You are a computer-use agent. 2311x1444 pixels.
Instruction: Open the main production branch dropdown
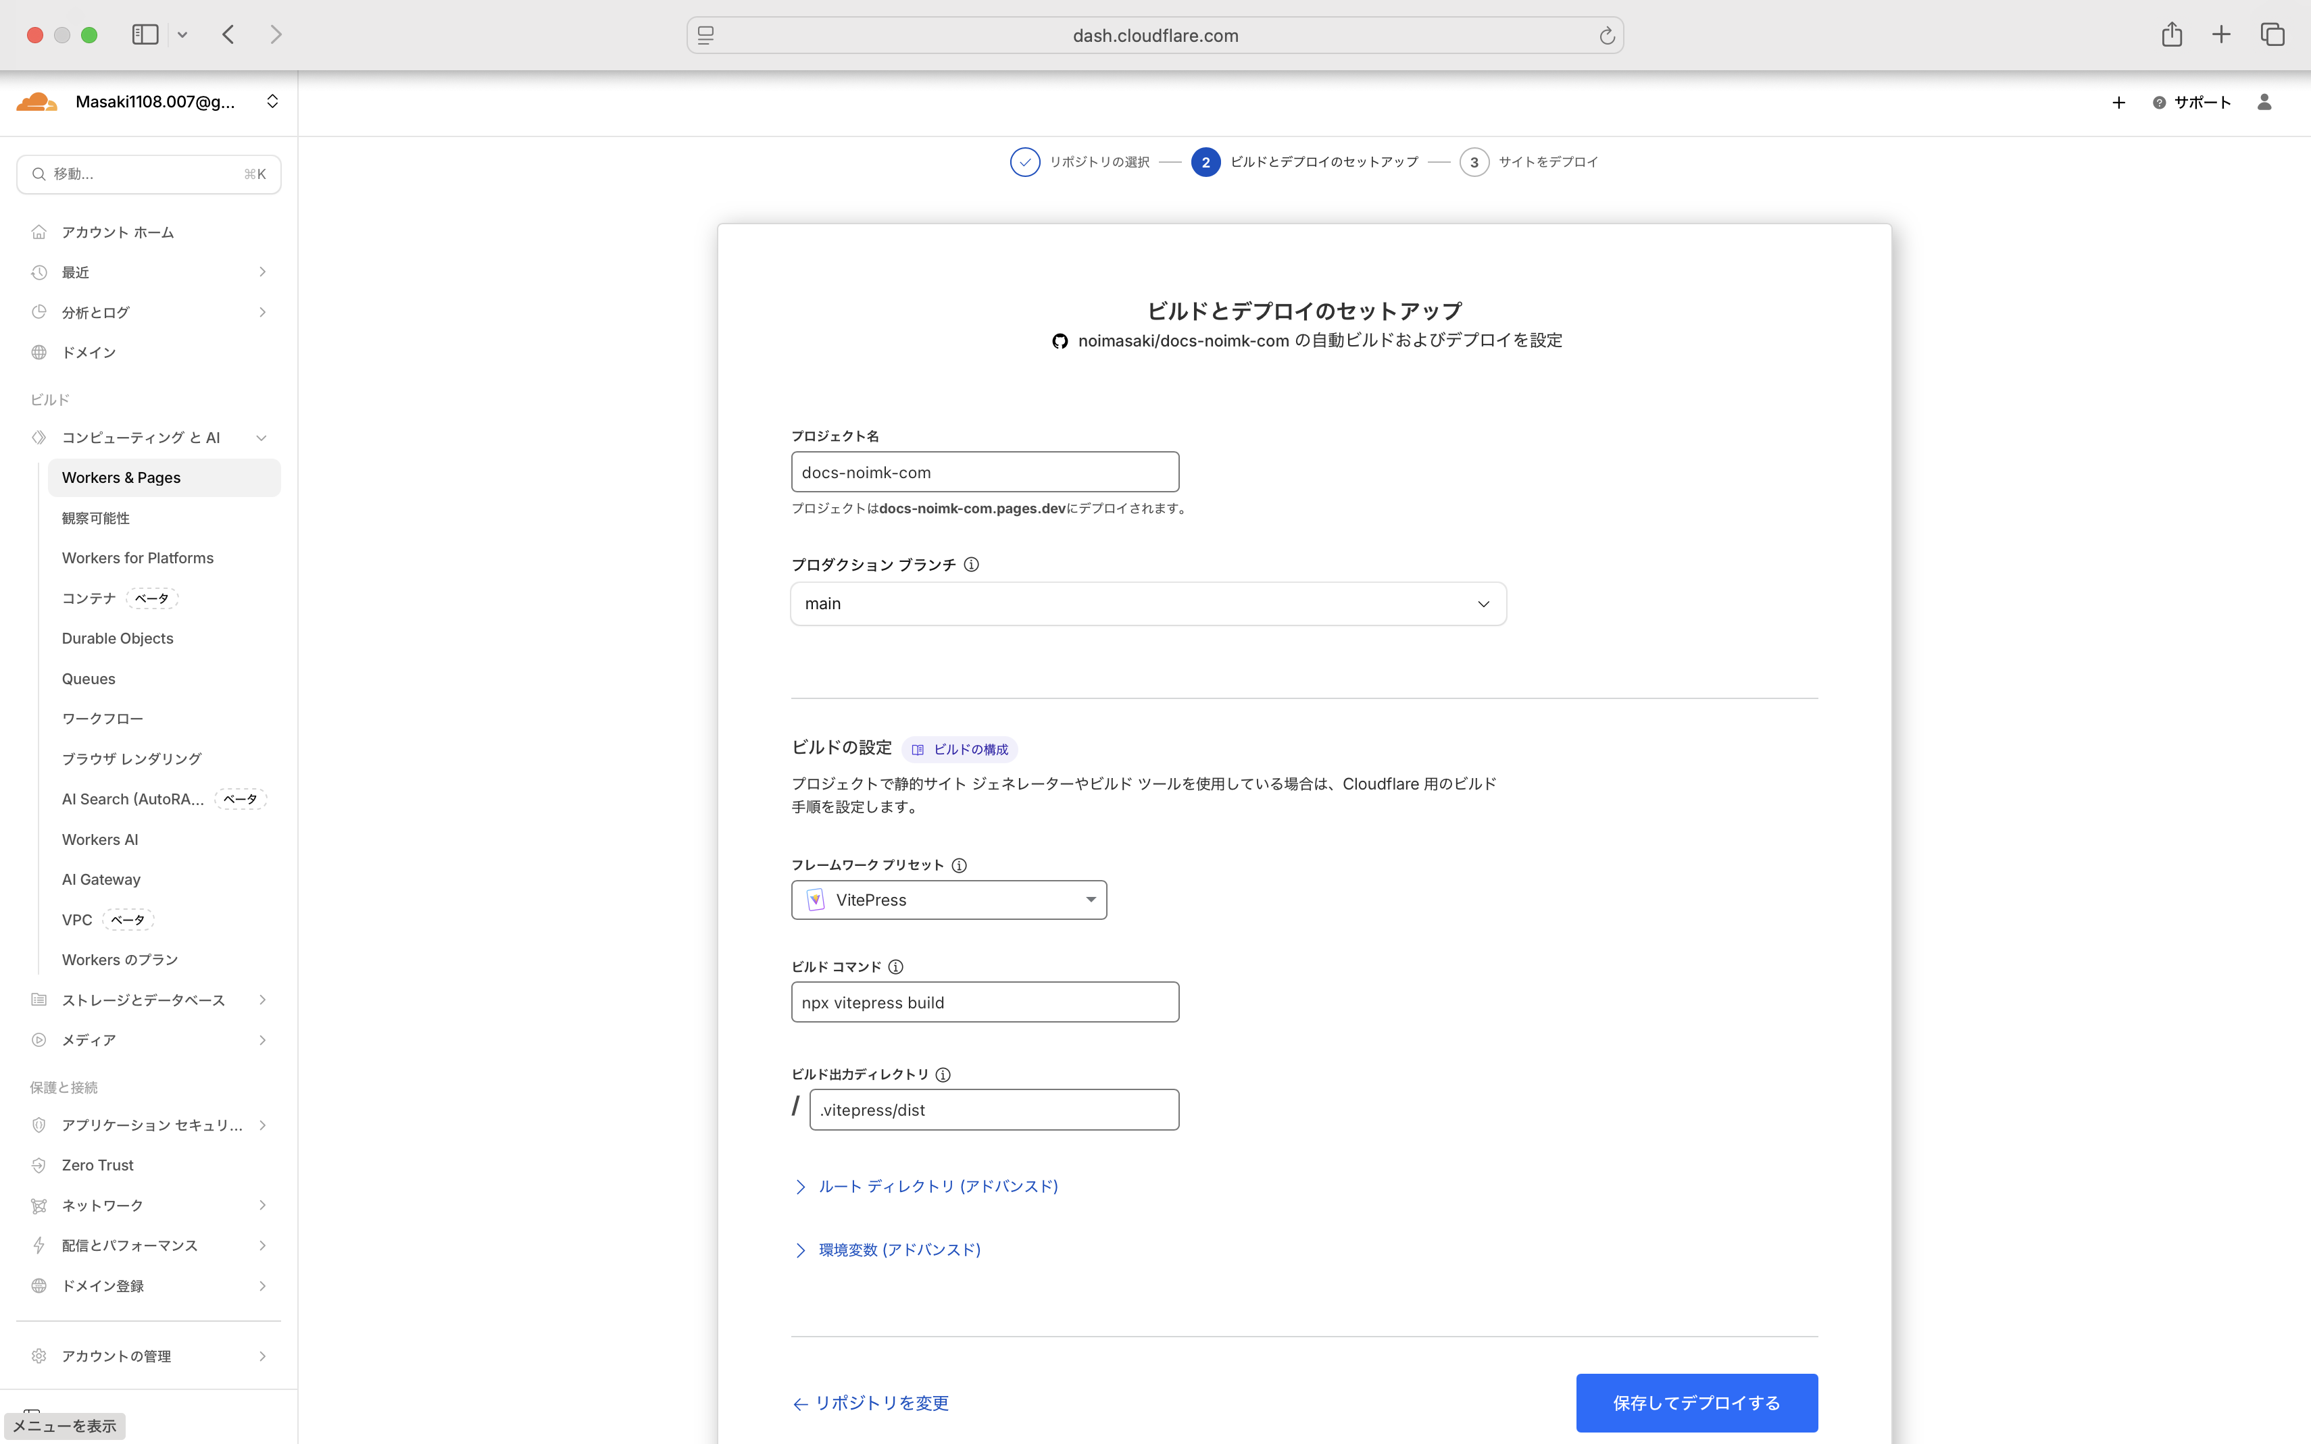[1148, 604]
